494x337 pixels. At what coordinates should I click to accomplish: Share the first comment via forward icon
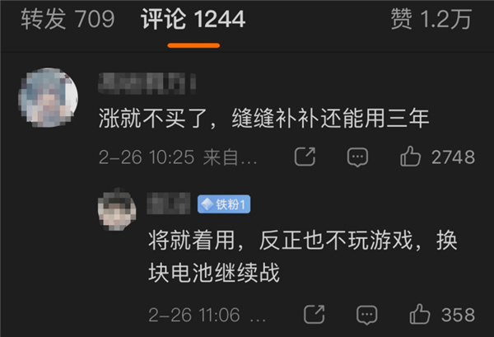[x=305, y=157]
